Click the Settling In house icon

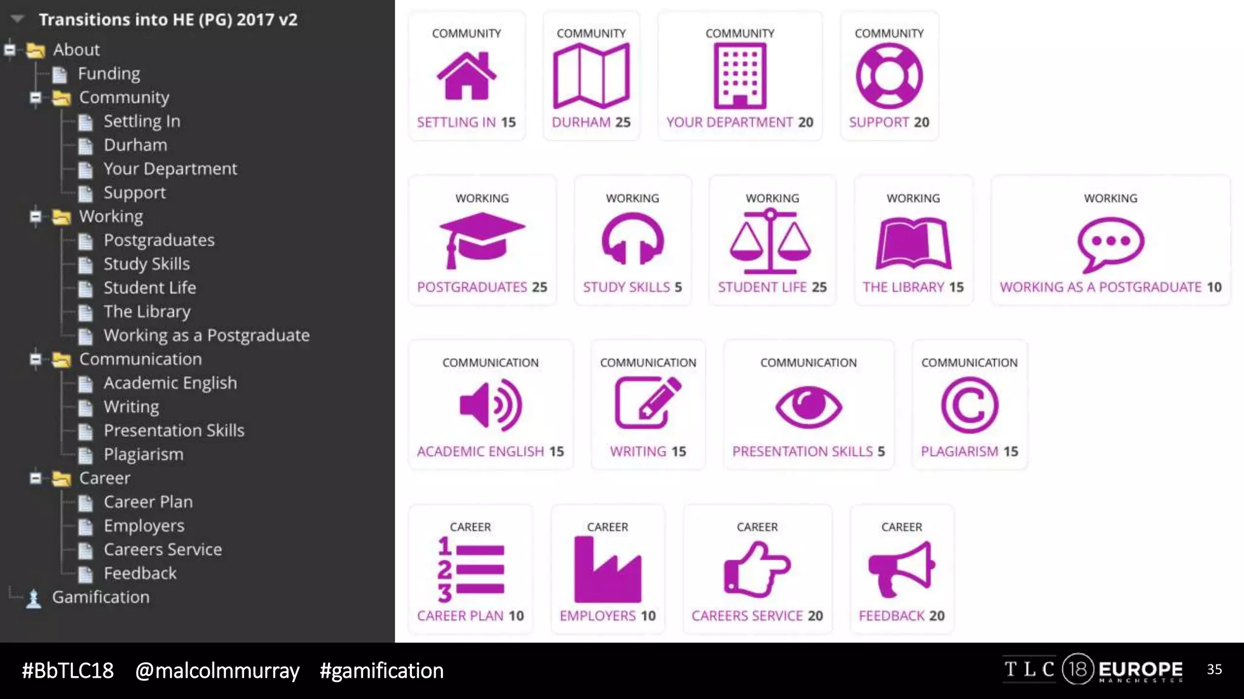tap(466, 76)
